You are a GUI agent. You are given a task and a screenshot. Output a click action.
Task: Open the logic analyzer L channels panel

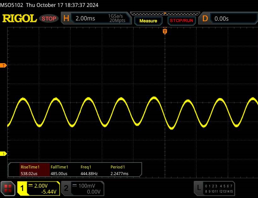pos(215,189)
